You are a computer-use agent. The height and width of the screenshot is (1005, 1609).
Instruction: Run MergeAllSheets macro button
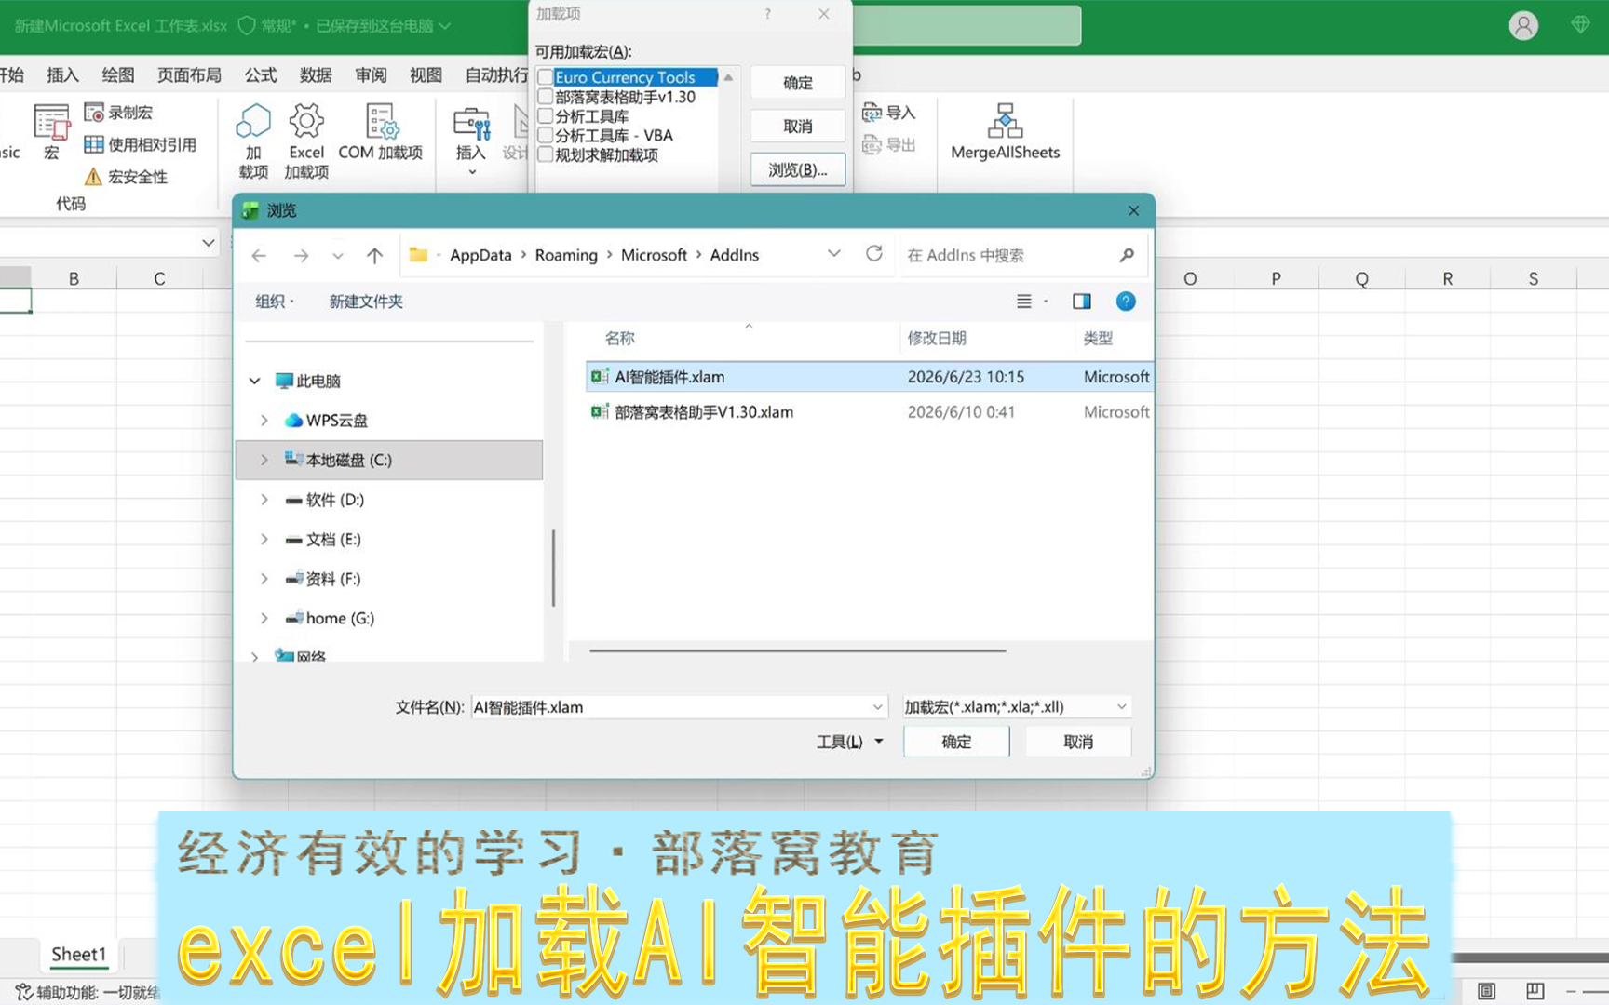[1005, 132]
